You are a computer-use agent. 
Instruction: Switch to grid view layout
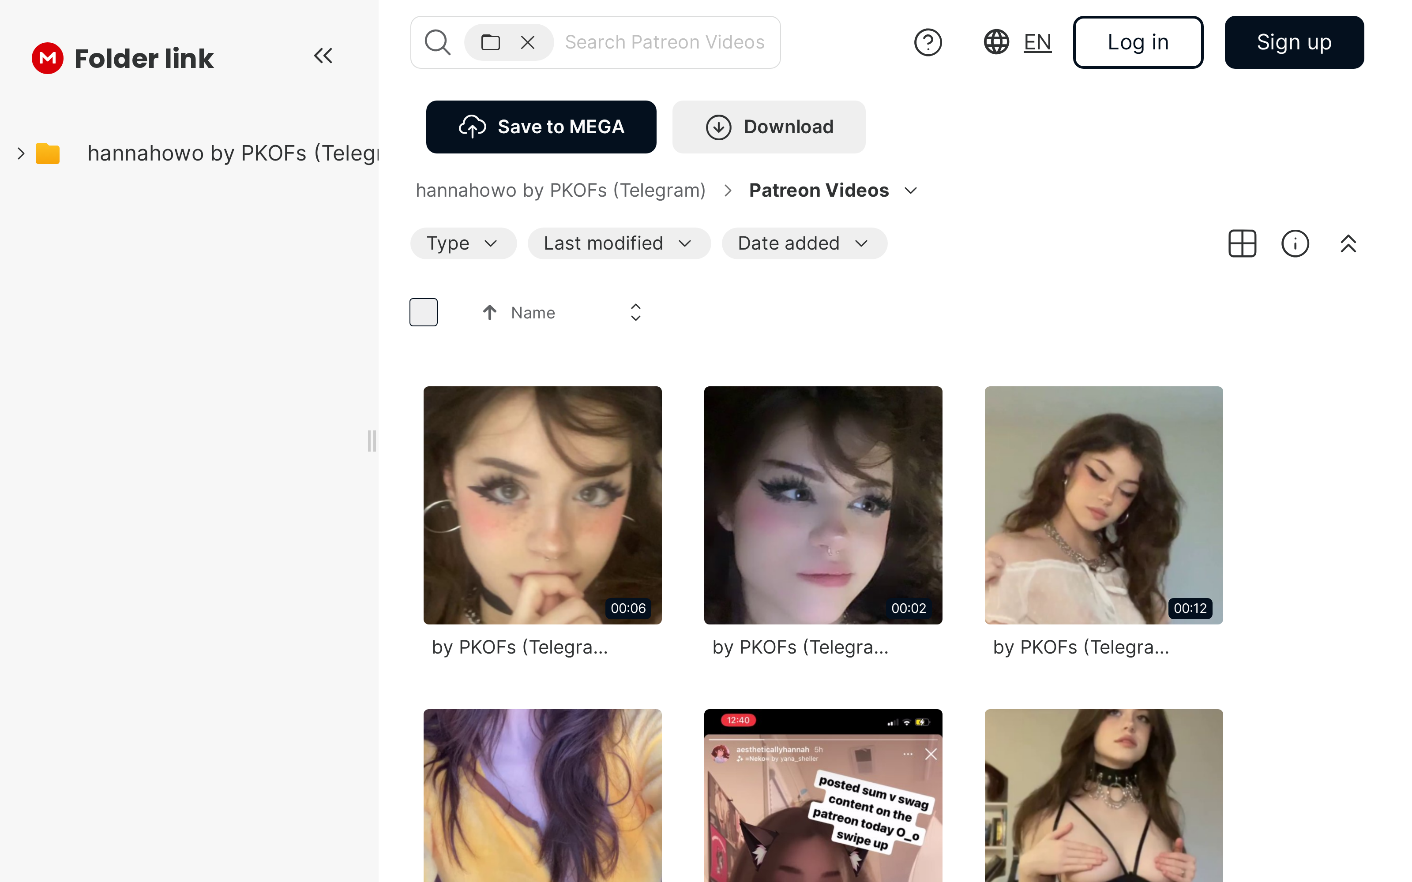(1242, 243)
